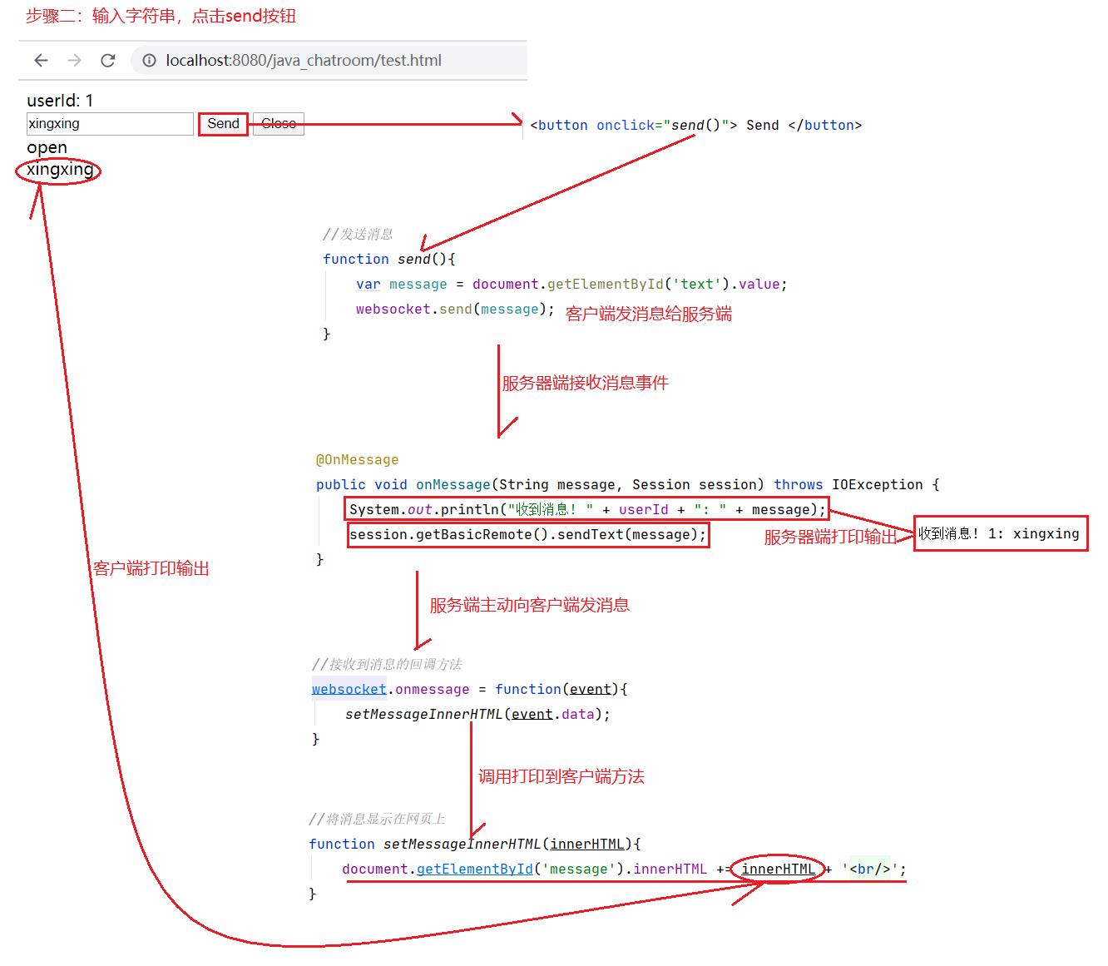Image resolution: width=1108 pixels, height=966 pixels.
Task: Reload the test.html page
Action: tap(107, 60)
